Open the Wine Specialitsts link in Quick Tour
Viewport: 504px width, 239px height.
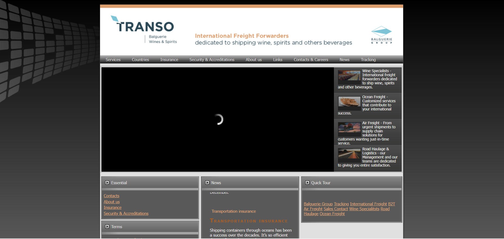364,209
